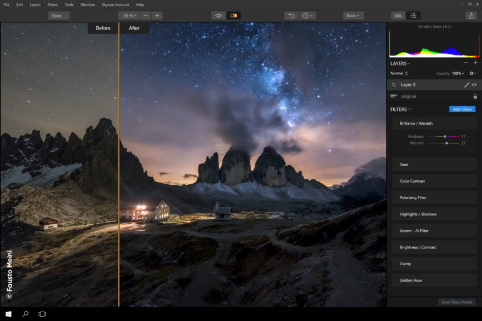Add a new layer with plus icon

[x=475, y=63]
